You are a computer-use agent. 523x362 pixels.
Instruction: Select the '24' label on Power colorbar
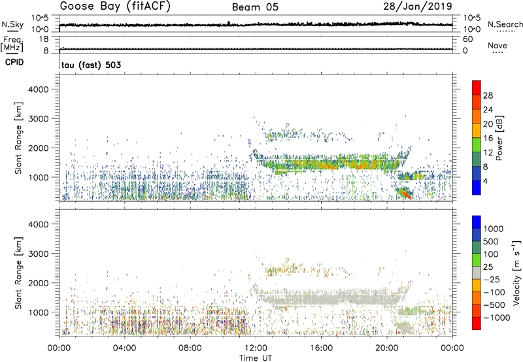488,110
